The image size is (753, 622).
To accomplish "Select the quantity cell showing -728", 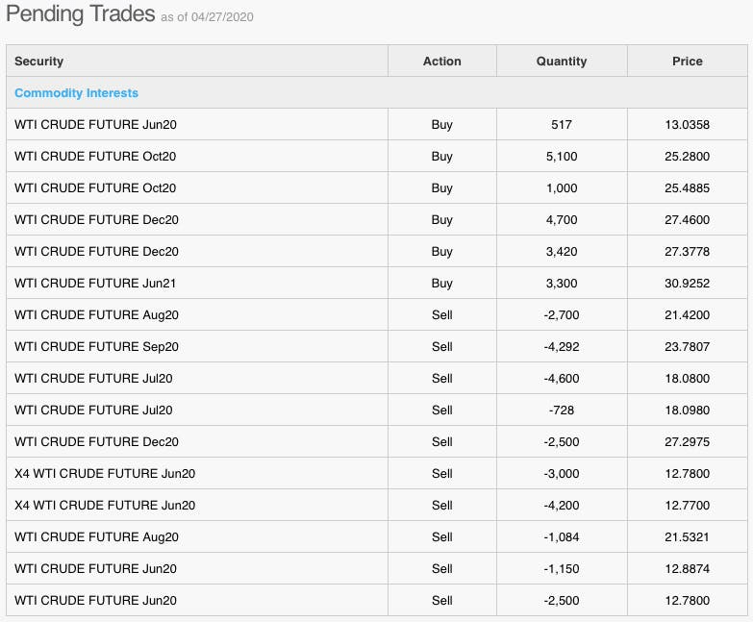I will [x=562, y=411].
